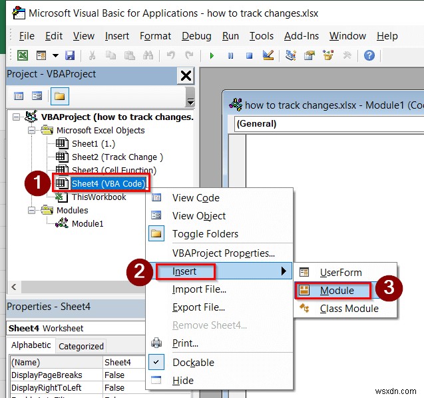This screenshot has width=424, height=398.
Task: Click the Find binoculars icon
Action: (x=148, y=55)
